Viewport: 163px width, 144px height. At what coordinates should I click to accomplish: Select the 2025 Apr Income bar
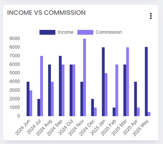(136, 99)
